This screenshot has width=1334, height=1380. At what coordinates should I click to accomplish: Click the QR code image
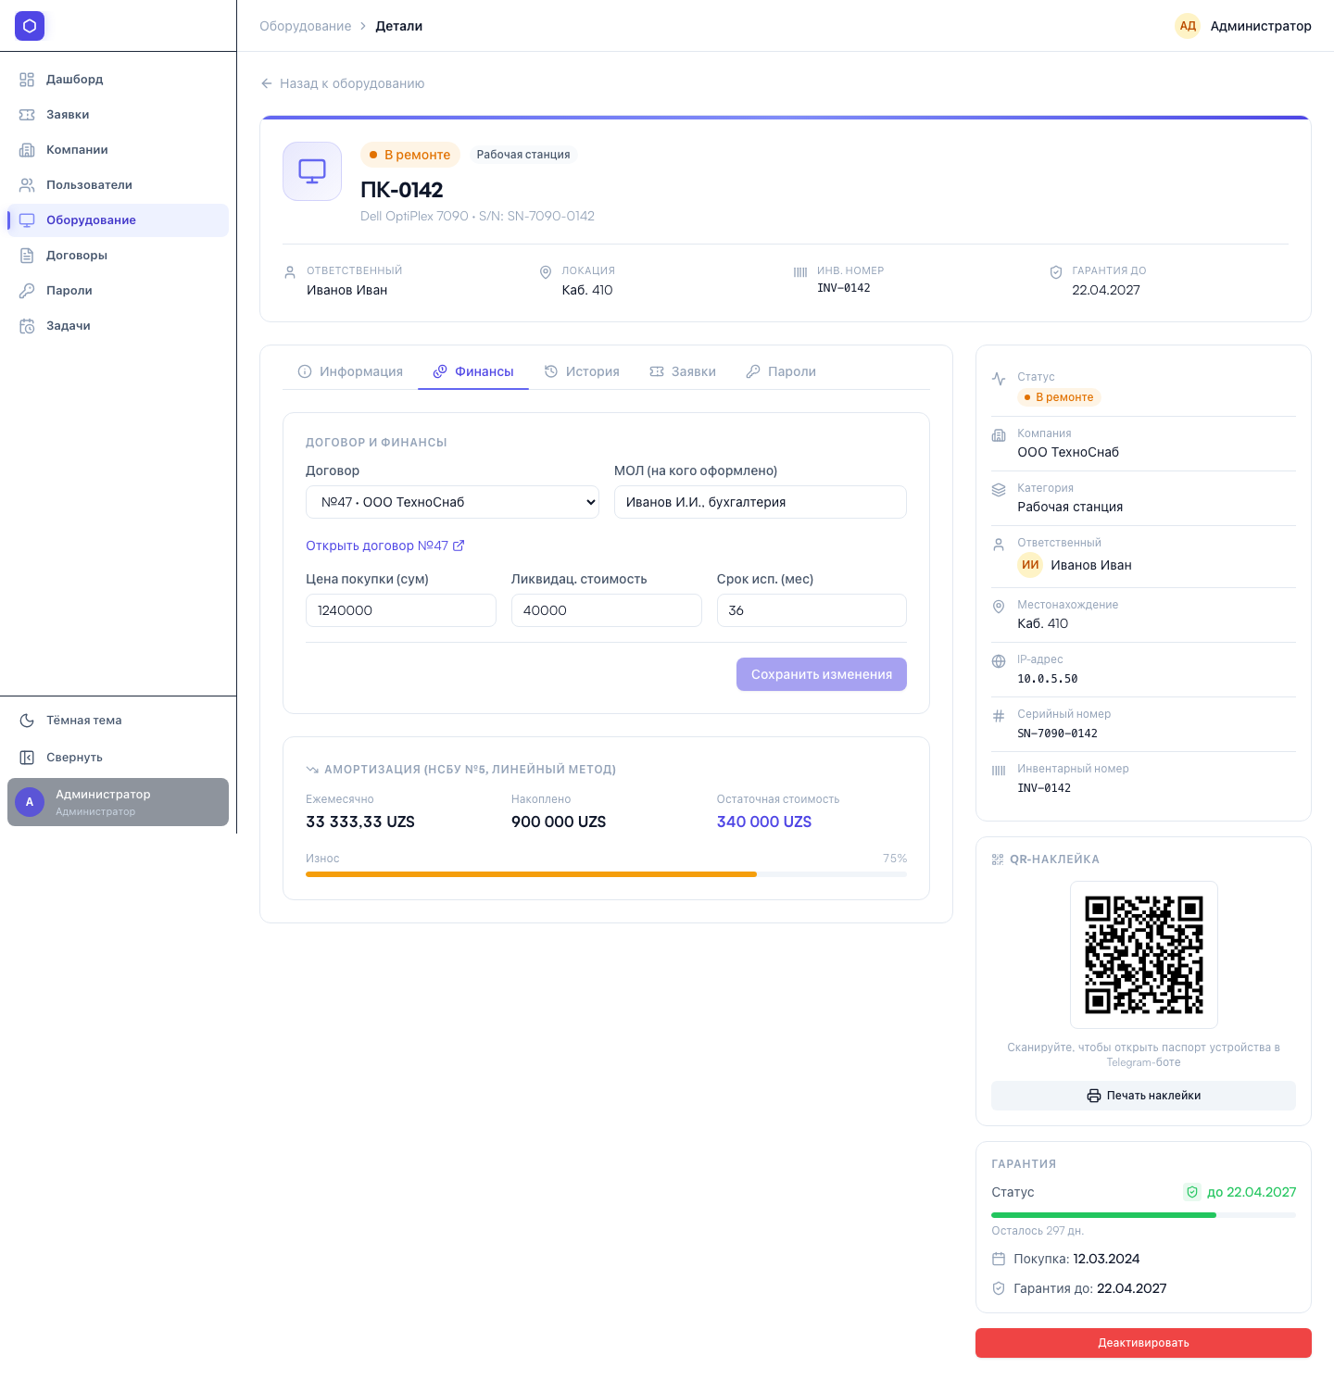point(1144,955)
